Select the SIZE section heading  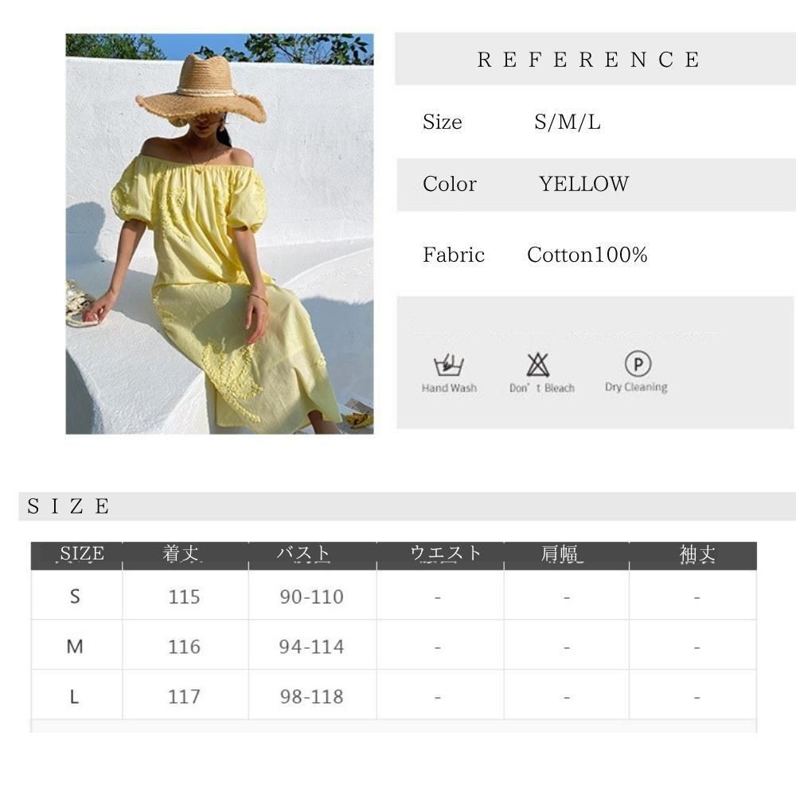(x=68, y=506)
